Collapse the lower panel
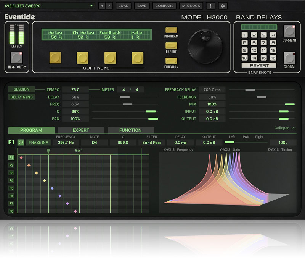 pyautogui.click(x=285, y=128)
